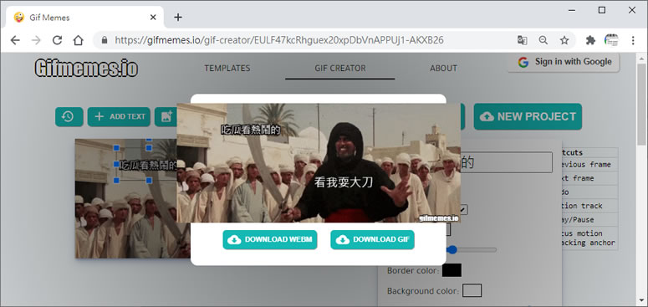Switch to GIF CREATOR tab
Viewport: 648px width, 307px height.
340,69
